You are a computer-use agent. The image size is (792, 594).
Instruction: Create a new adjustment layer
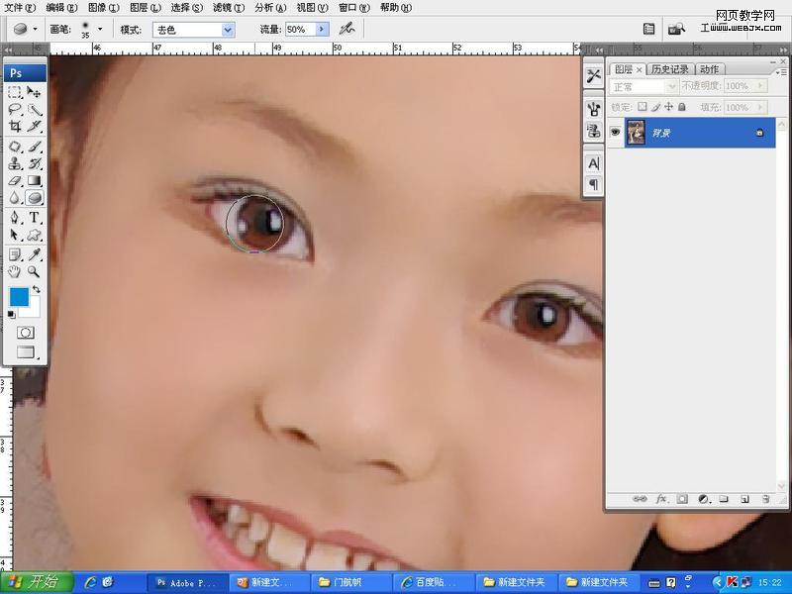pyautogui.click(x=704, y=499)
